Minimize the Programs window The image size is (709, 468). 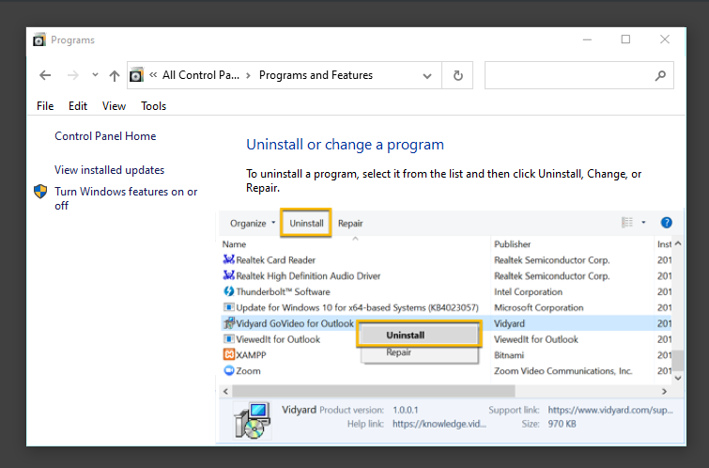[587, 39]
